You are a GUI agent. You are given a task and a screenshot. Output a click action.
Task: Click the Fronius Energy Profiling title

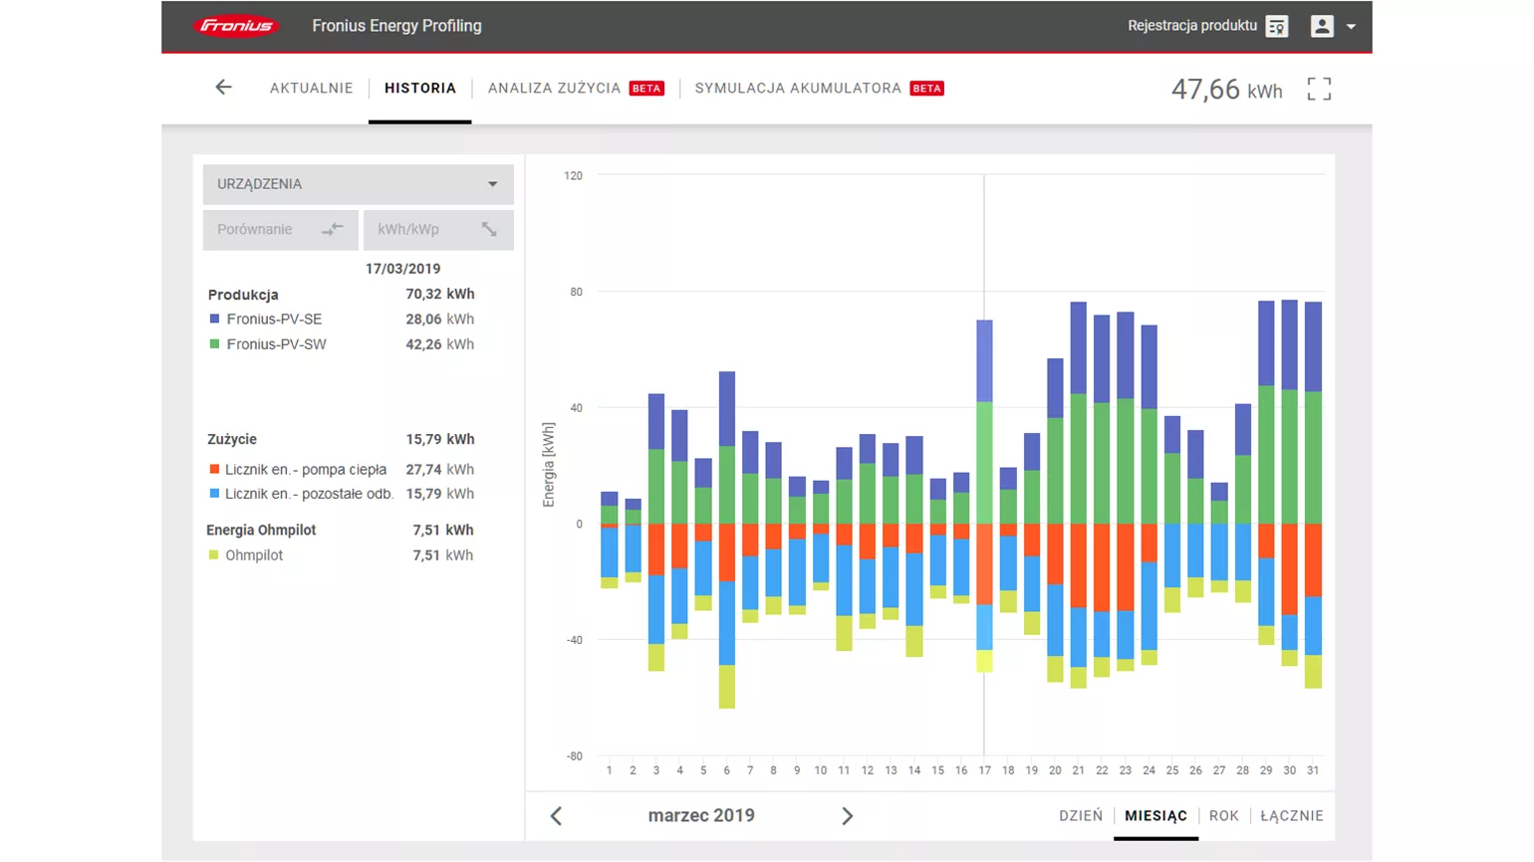point(396,26)
